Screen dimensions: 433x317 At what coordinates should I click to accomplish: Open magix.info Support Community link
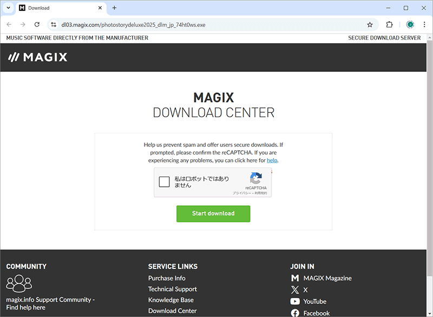pos(50,303)
